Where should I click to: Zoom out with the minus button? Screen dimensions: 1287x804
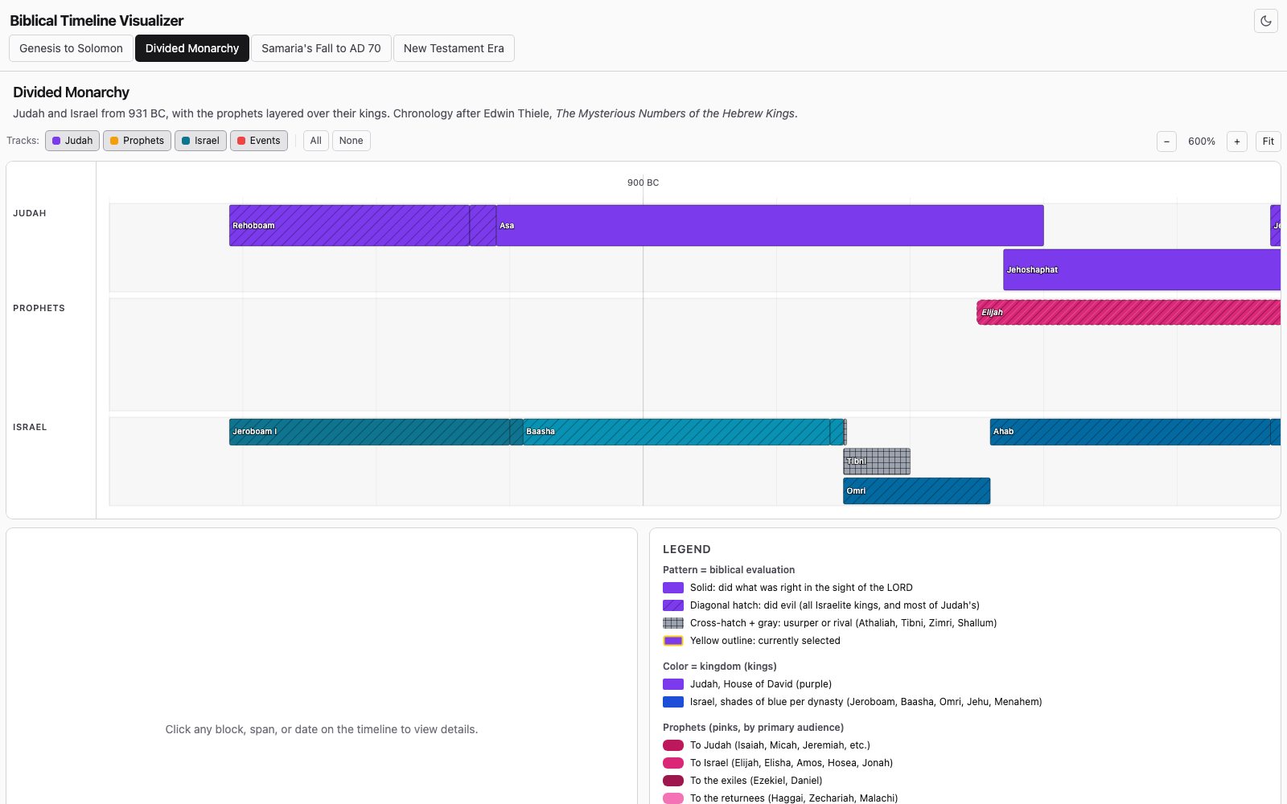1166,142
